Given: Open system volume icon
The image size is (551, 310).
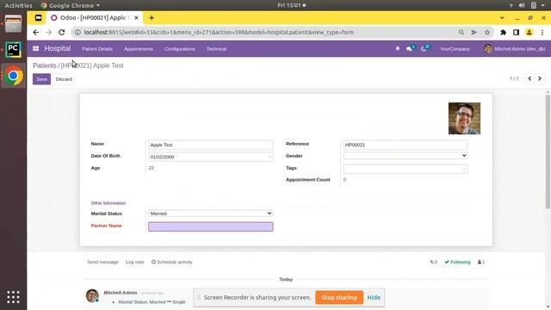Looking at the screenshot, I should (522, 5).
